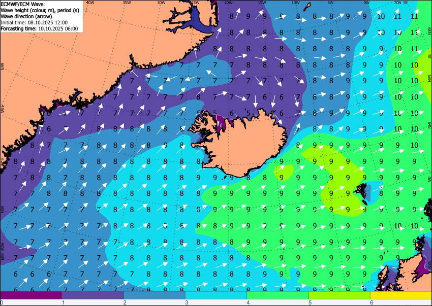Click the 2–3 m blue legend segment
The height and width of the screenshot is (306, 432).
tap(155, 295)
